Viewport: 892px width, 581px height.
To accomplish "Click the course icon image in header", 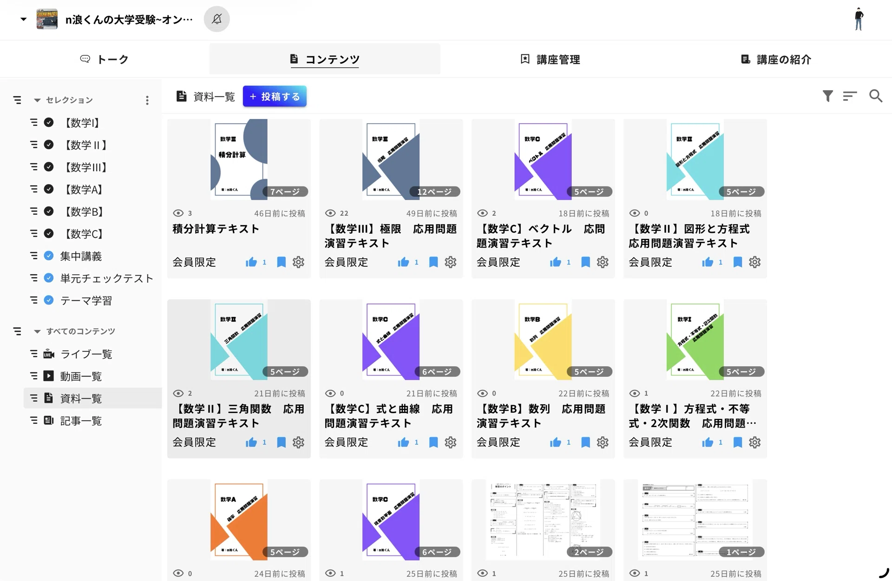I will point(47,19).
